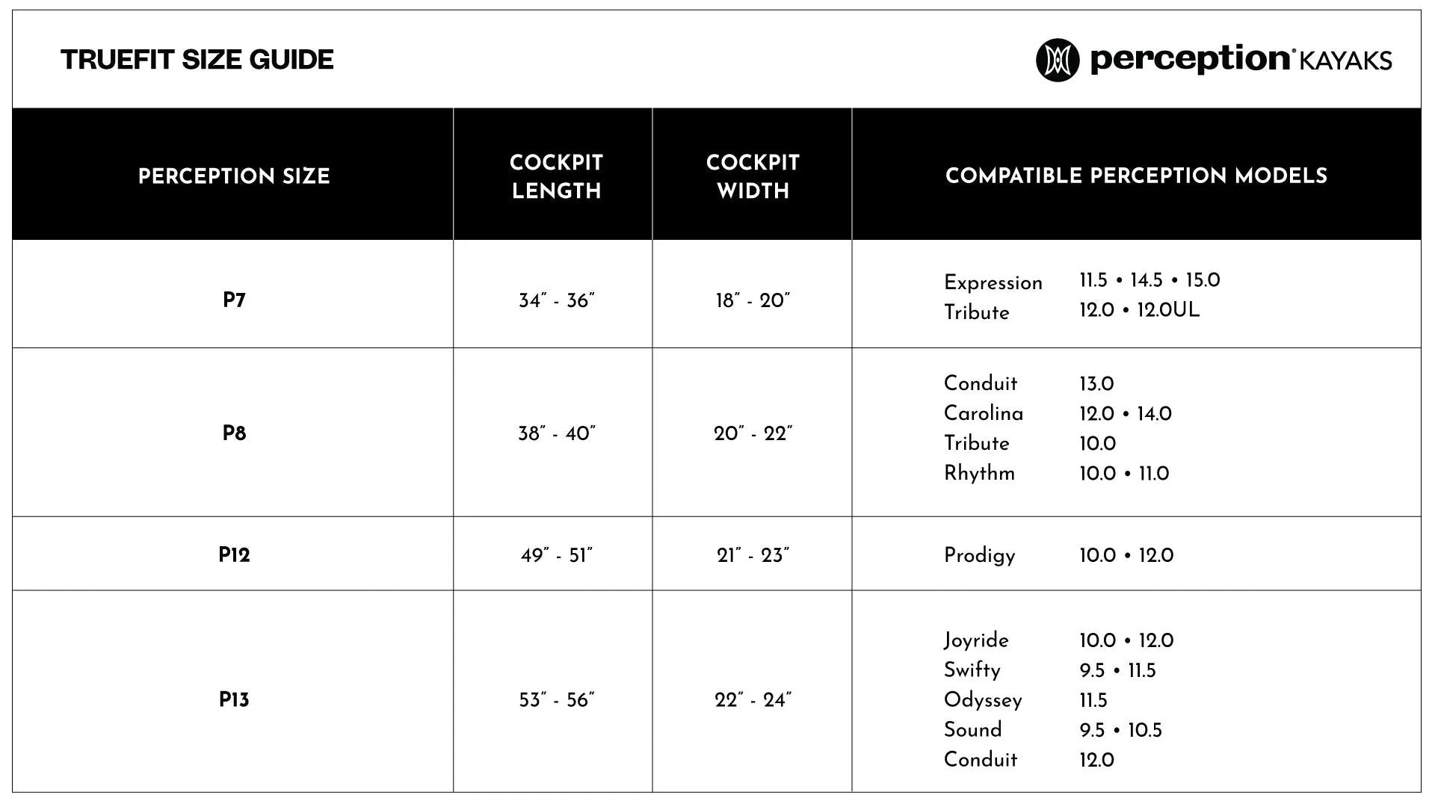Click the Rhythm model name
The height and width of the screenshot is (807, 1435).
click(979, 473)
